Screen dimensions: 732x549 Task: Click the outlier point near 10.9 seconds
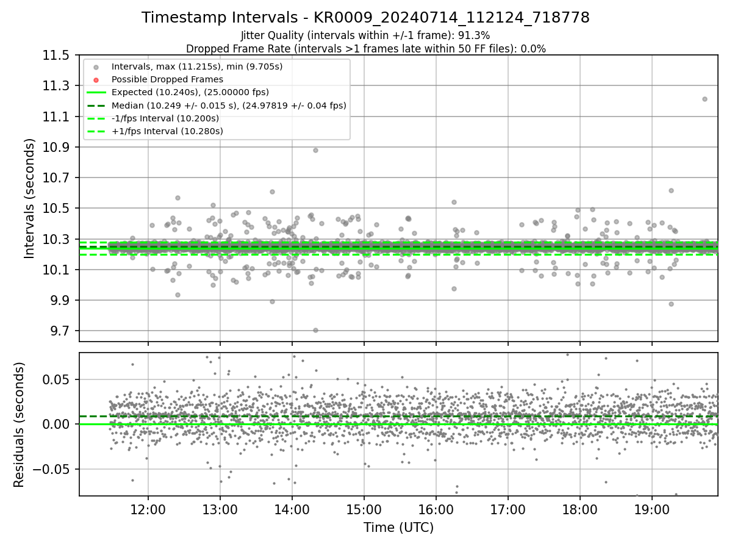pyautogui.click(x=315, y=150)
